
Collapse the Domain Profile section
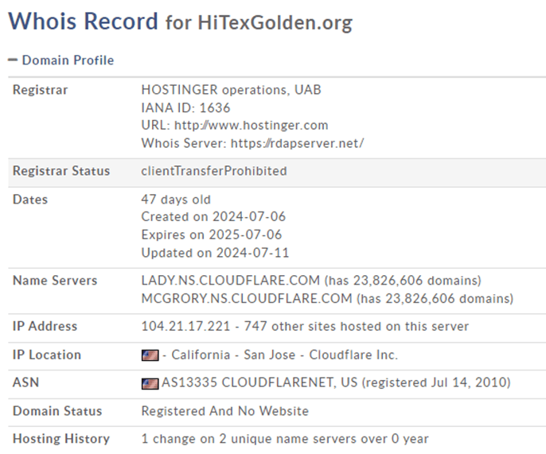click(13, 60)
